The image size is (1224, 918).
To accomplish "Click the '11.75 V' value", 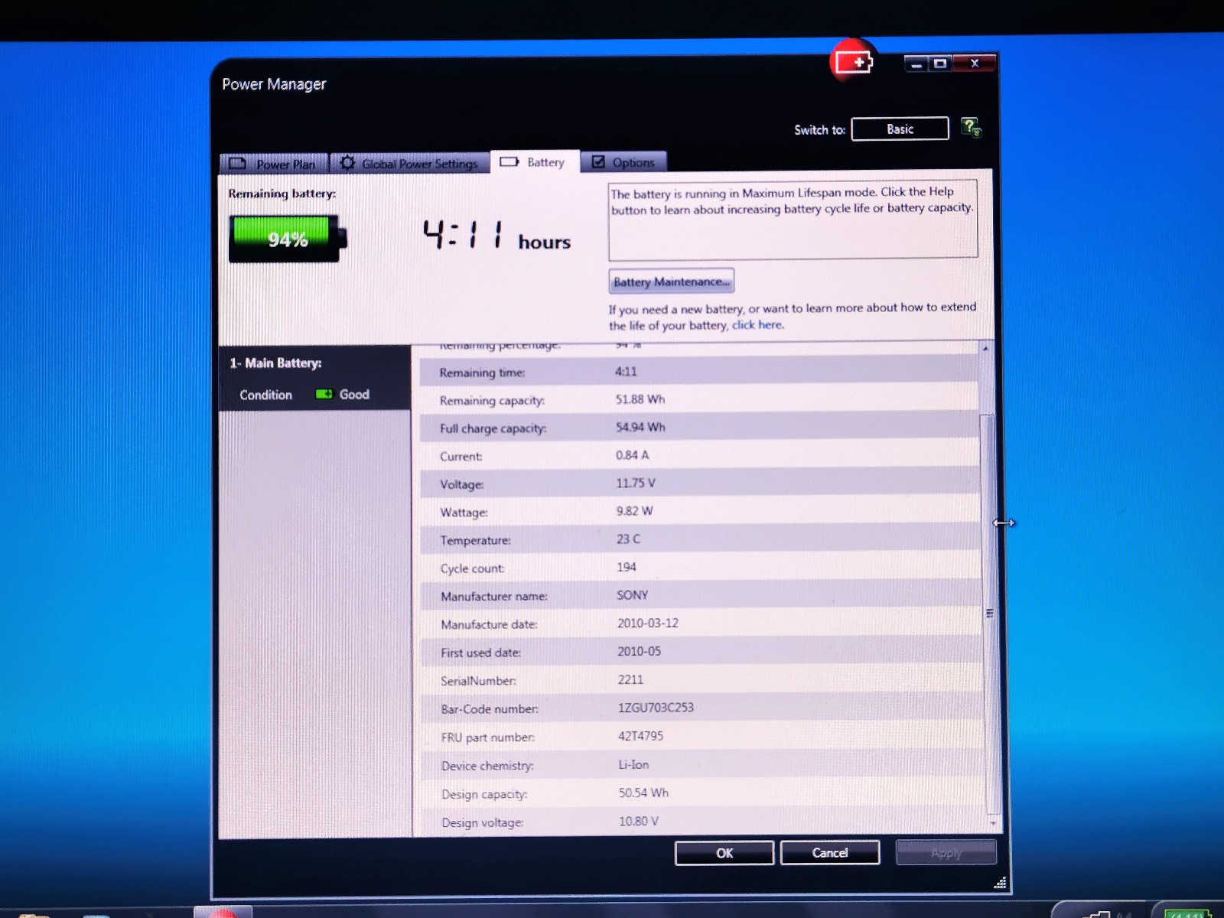I will (x=636, y=483).
